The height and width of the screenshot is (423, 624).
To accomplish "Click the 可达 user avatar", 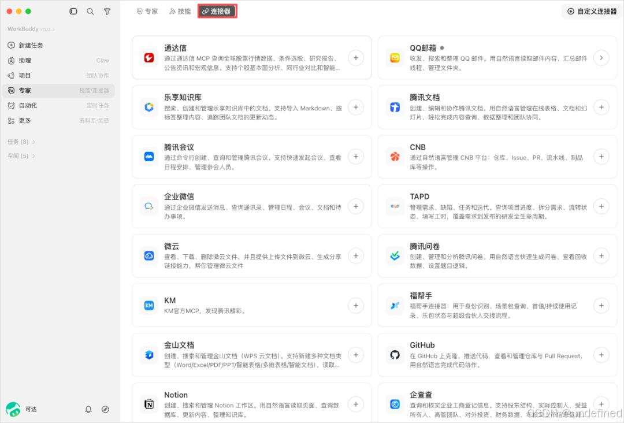I will click(13, 409).
